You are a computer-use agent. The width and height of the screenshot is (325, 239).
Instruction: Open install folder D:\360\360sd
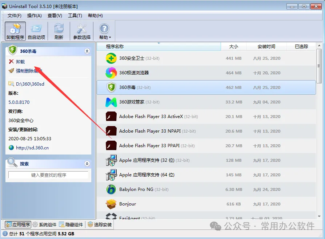(30, 84)
